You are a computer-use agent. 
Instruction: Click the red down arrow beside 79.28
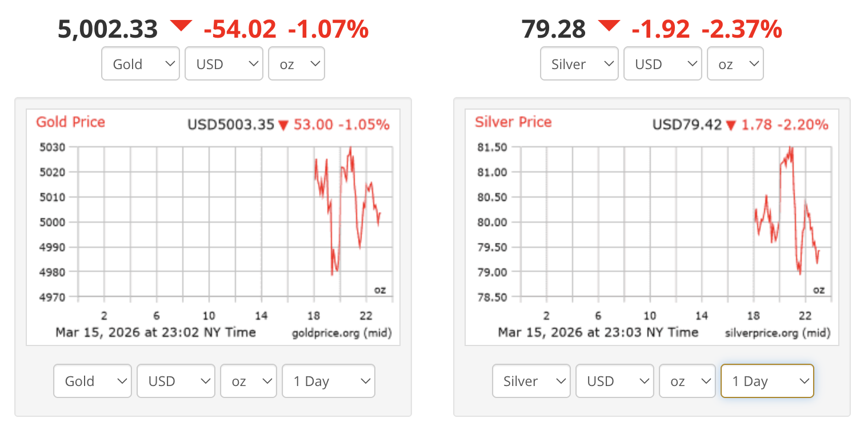[610, 26]
